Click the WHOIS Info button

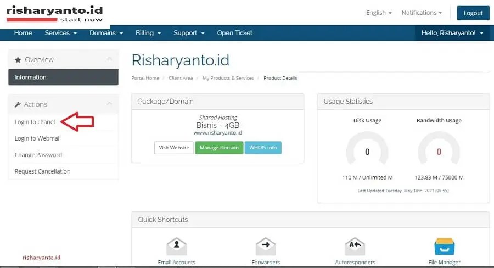[263, 148]
